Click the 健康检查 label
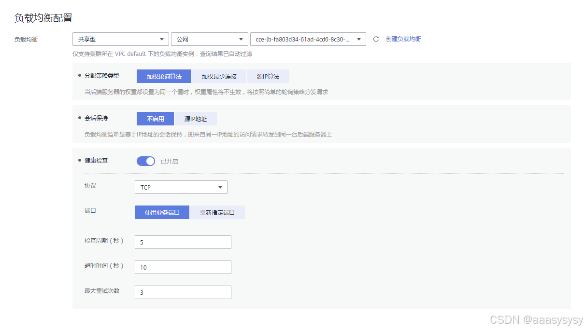585x329 pixels. point(96,160)
